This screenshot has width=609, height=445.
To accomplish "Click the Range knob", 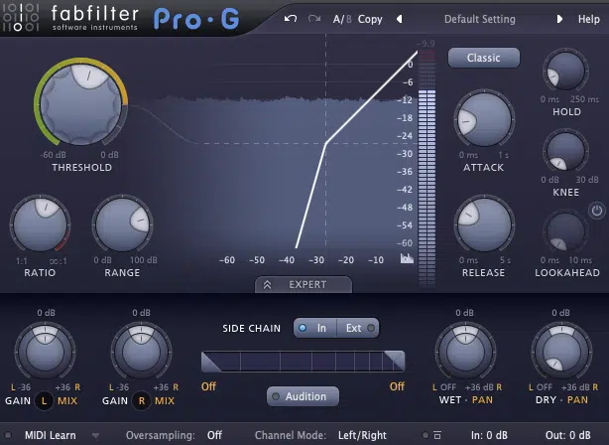I will point(122,224).
